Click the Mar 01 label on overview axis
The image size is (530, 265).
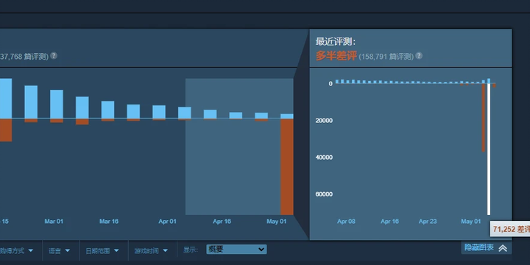coord(54,222)
